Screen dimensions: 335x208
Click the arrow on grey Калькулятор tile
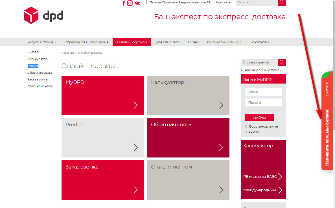pyautogui.click(x=221, y=105)
